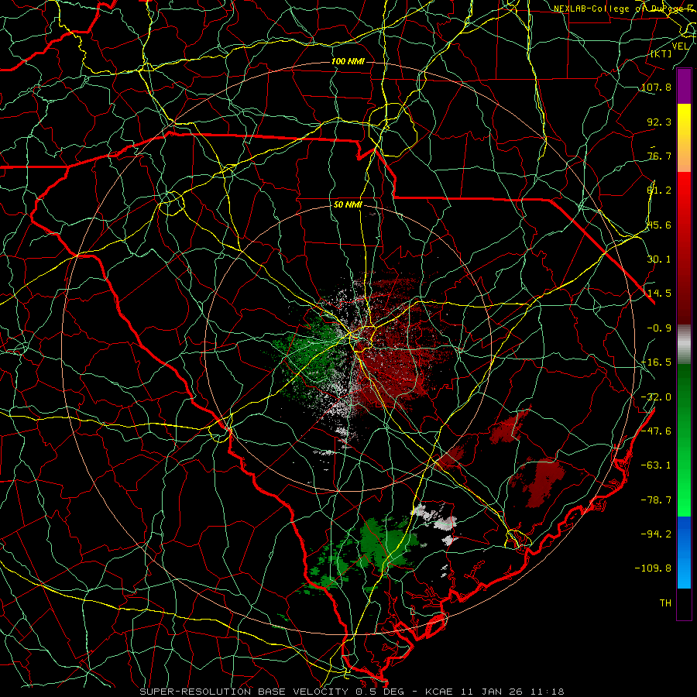Select the -47.6 velocity scale value
697x697 pixels.
point(656,431)
